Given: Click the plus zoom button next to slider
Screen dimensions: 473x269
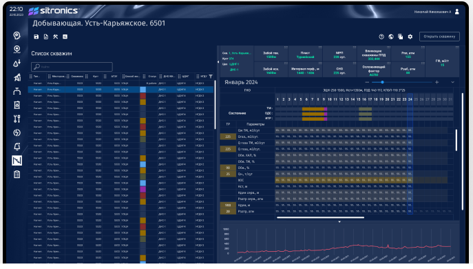Looking at the screenshot, I should (437, 82).
